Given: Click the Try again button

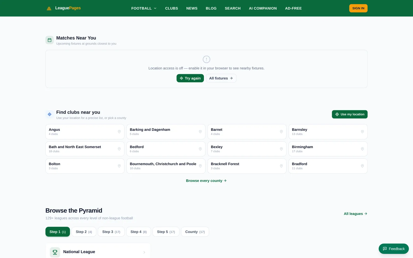Looking at the screenshot, I should pyautogui.click(x=190, y=78).
